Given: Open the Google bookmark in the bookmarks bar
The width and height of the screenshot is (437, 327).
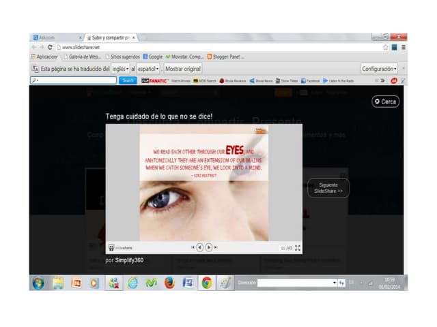Looking at the screenshot, I should coord(153,57).
